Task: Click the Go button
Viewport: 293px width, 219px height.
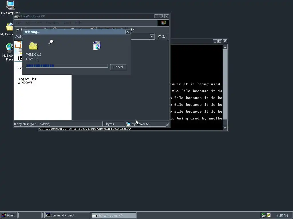Action: (162, 36)
